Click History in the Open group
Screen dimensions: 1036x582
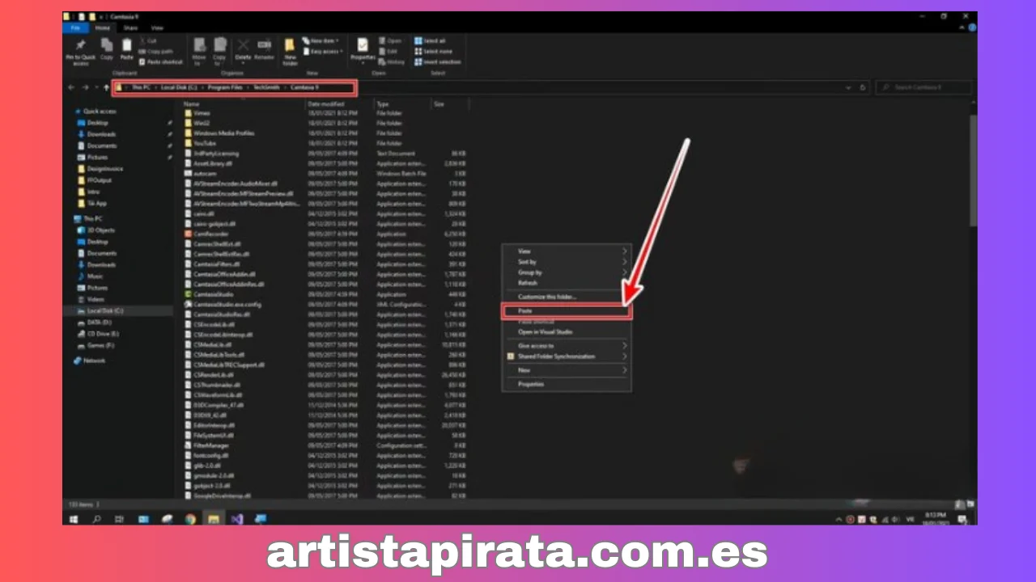[392, 61]
